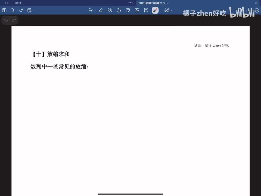Viewport: 261px width, 196px height.
Task: Select the Lasso selection tool
Action: coord(91,10)
